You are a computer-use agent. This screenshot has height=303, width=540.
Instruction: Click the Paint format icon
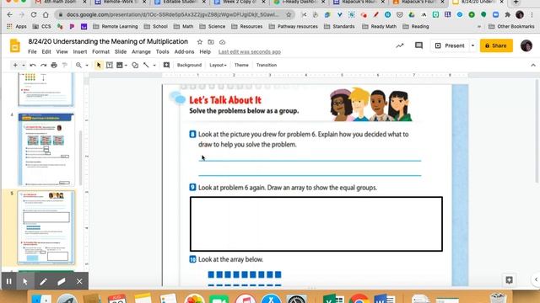(x=64, y=65)
